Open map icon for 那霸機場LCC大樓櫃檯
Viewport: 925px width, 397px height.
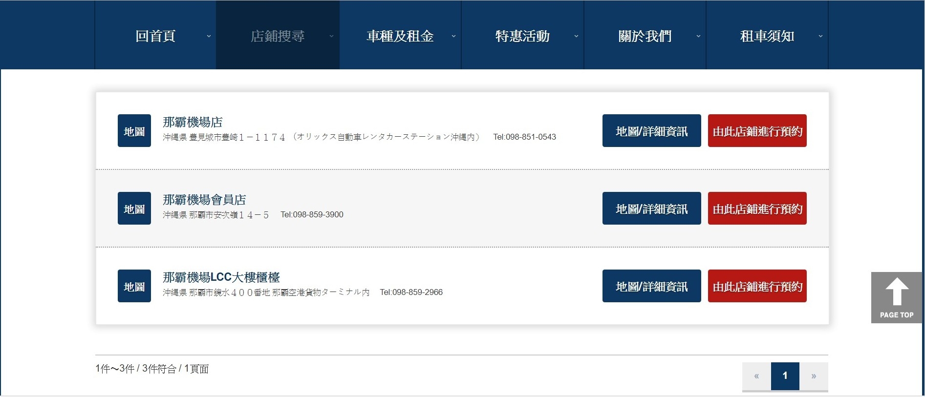134,286
